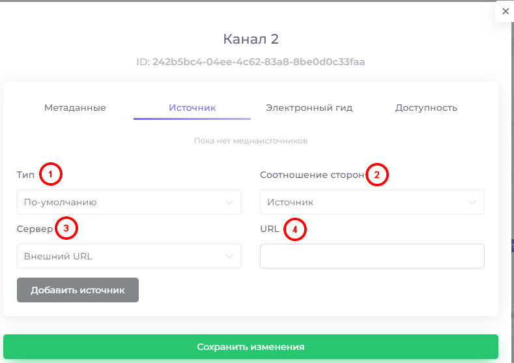Open the Электронный гид tab
514x363 pixels.
[309, 108]
